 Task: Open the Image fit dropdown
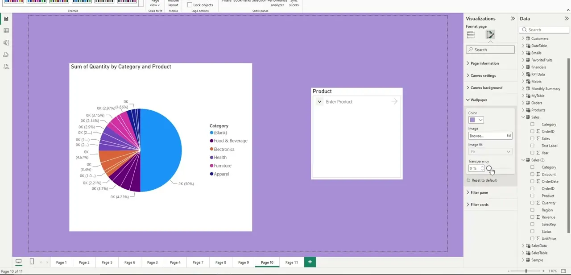tap(490, 152)
